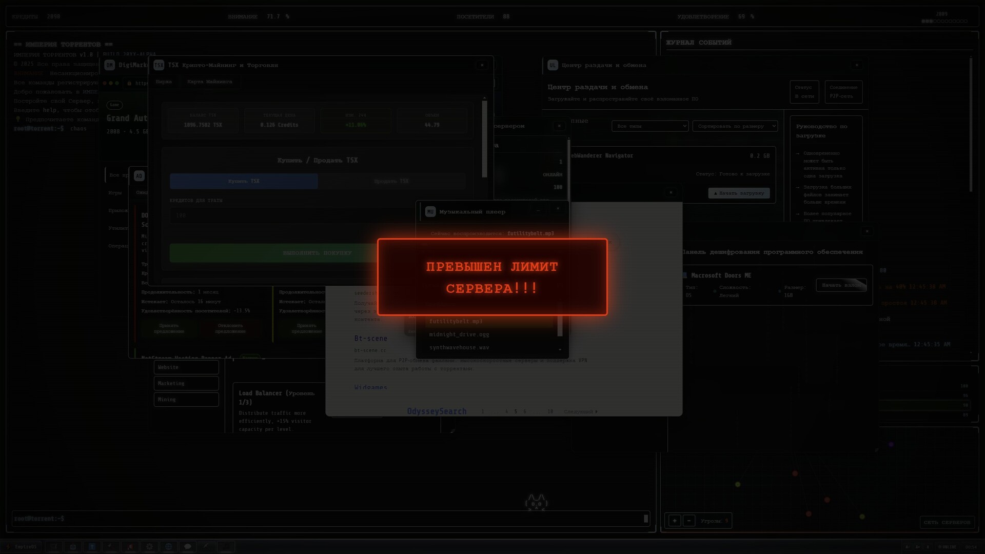Image resolution: width=985 pixels, height=554 pixels.
Task: Open the Сортировать по размеру dropdown
Action: (x=735, y=126)
